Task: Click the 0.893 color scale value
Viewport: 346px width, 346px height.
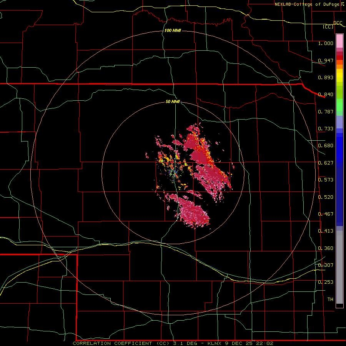Action: (326, 77)
